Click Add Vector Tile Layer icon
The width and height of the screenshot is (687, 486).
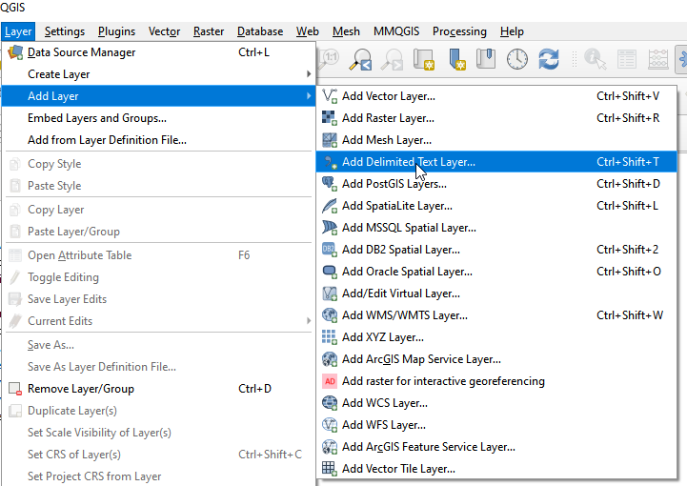tap(330, 469)
